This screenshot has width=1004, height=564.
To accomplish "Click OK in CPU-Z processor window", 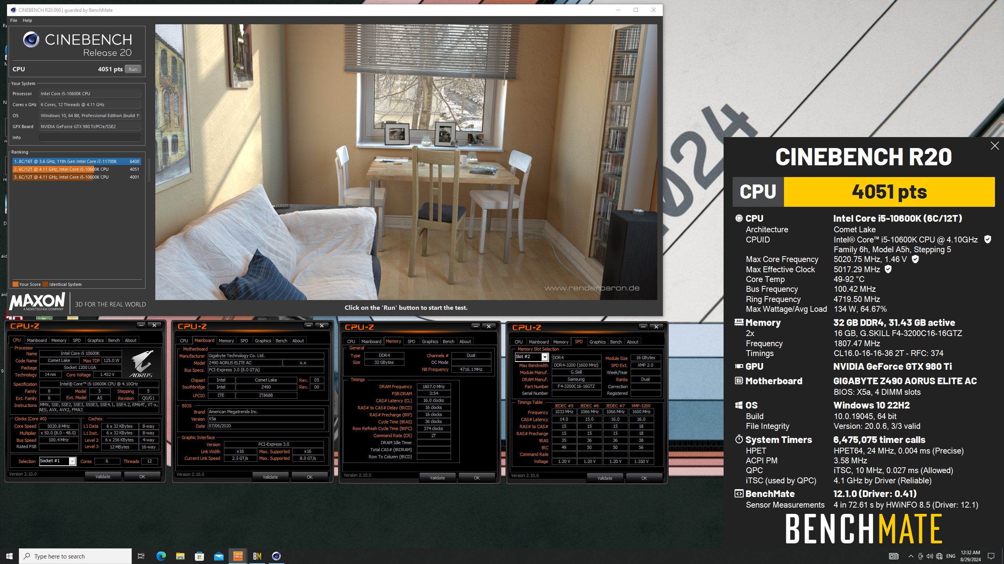I will click(142, 477).
